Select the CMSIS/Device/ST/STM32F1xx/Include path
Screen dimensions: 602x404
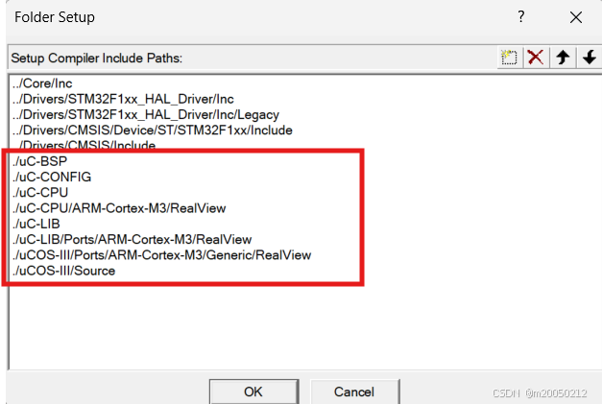click(x=152, y=131)
